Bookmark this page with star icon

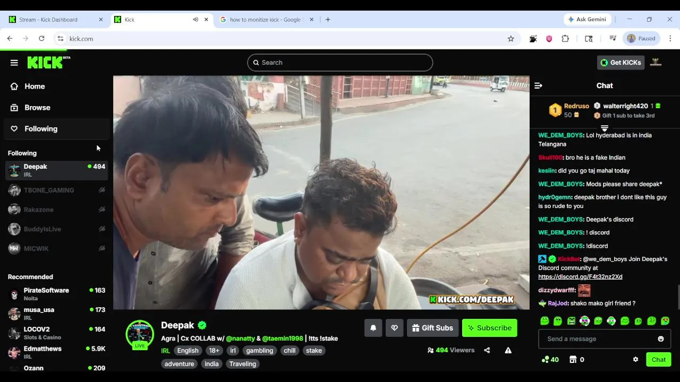click(x=511, y=39)
